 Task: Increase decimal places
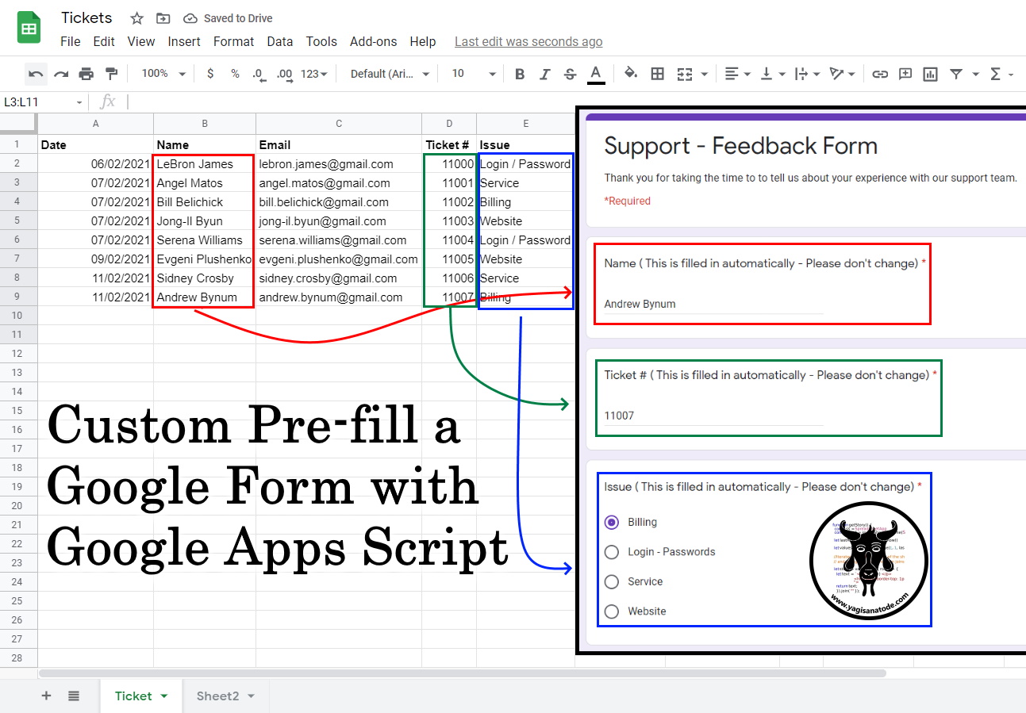(284, 74)
